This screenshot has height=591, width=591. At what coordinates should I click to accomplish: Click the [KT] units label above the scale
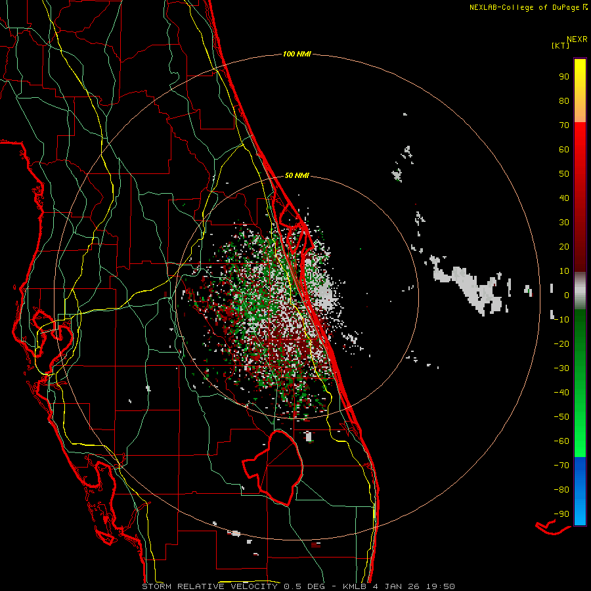pyautogui.click(x=561, y=45)
